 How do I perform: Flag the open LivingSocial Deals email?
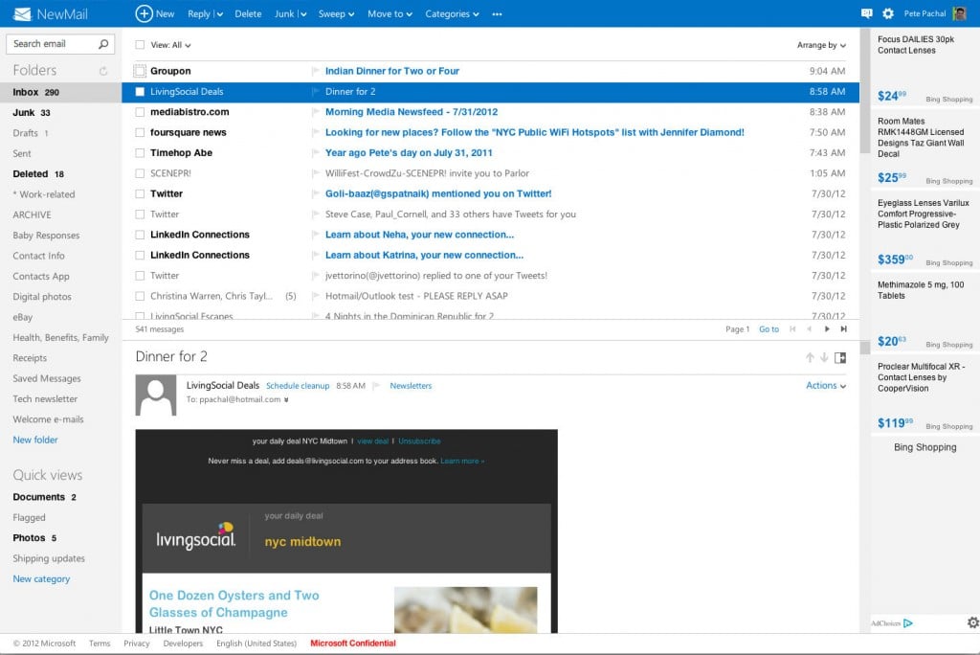pos(376,386)
